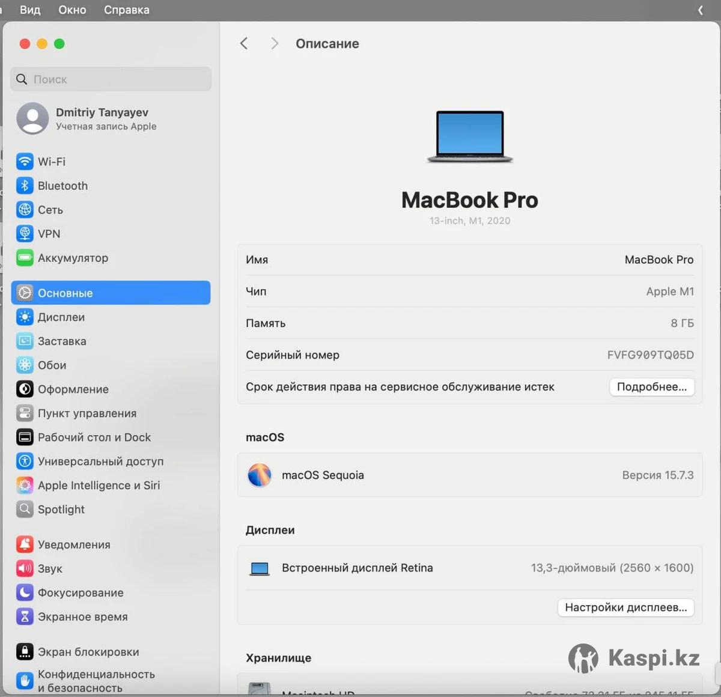Open Apple Intelligence и Siri icon

point(25,485)
